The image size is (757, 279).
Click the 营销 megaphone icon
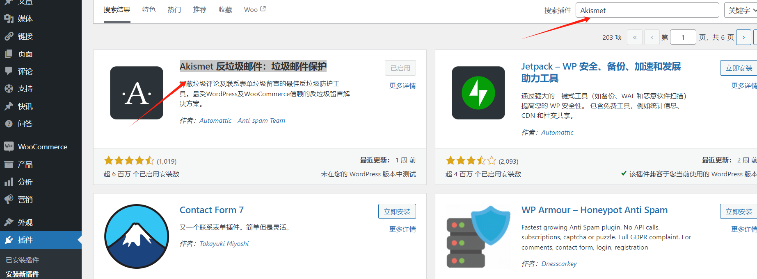9,199
